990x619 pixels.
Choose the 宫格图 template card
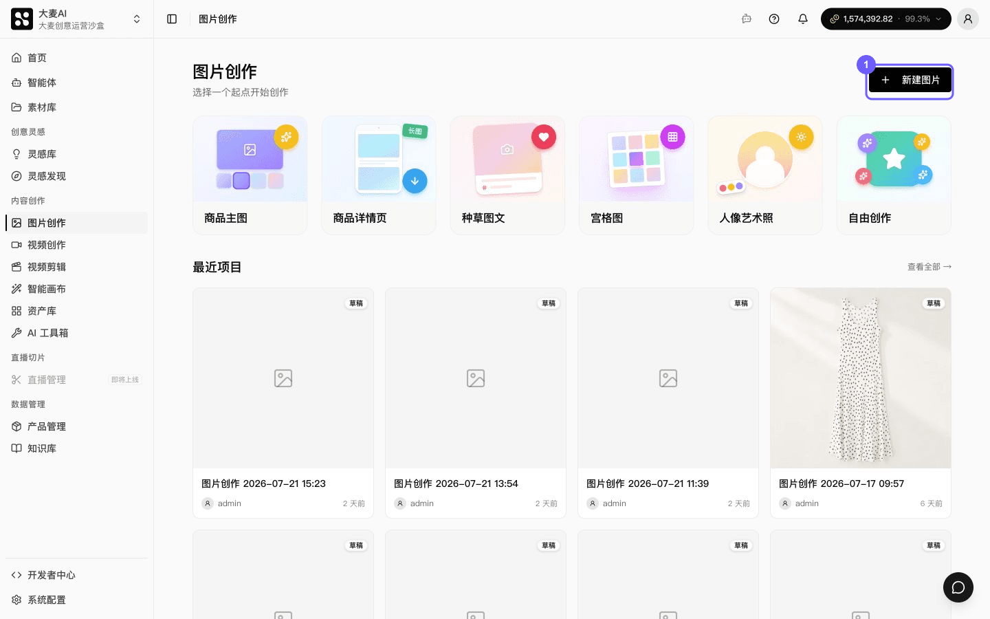[x=637, y=175]
